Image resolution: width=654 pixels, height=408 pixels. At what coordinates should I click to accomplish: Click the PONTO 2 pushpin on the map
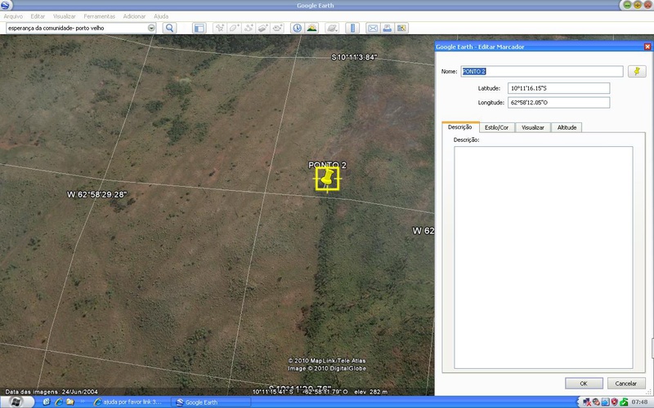[328, 179]
